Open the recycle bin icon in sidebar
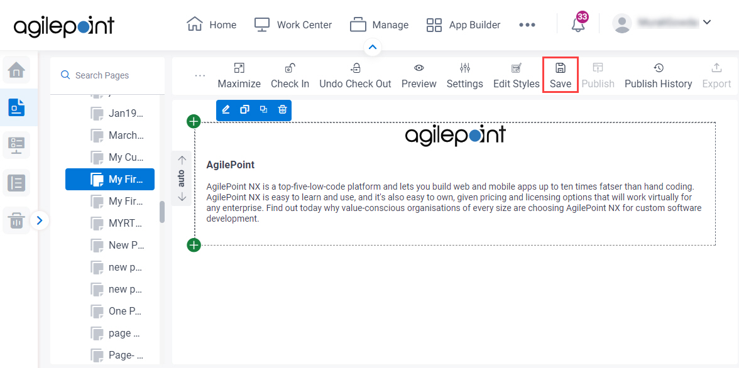The width and height of the screenshot is (739, 368). 16,220
